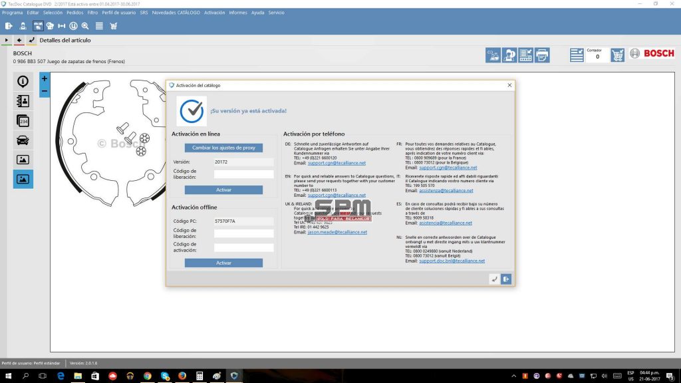Click the Bosch brand logo

652,53
